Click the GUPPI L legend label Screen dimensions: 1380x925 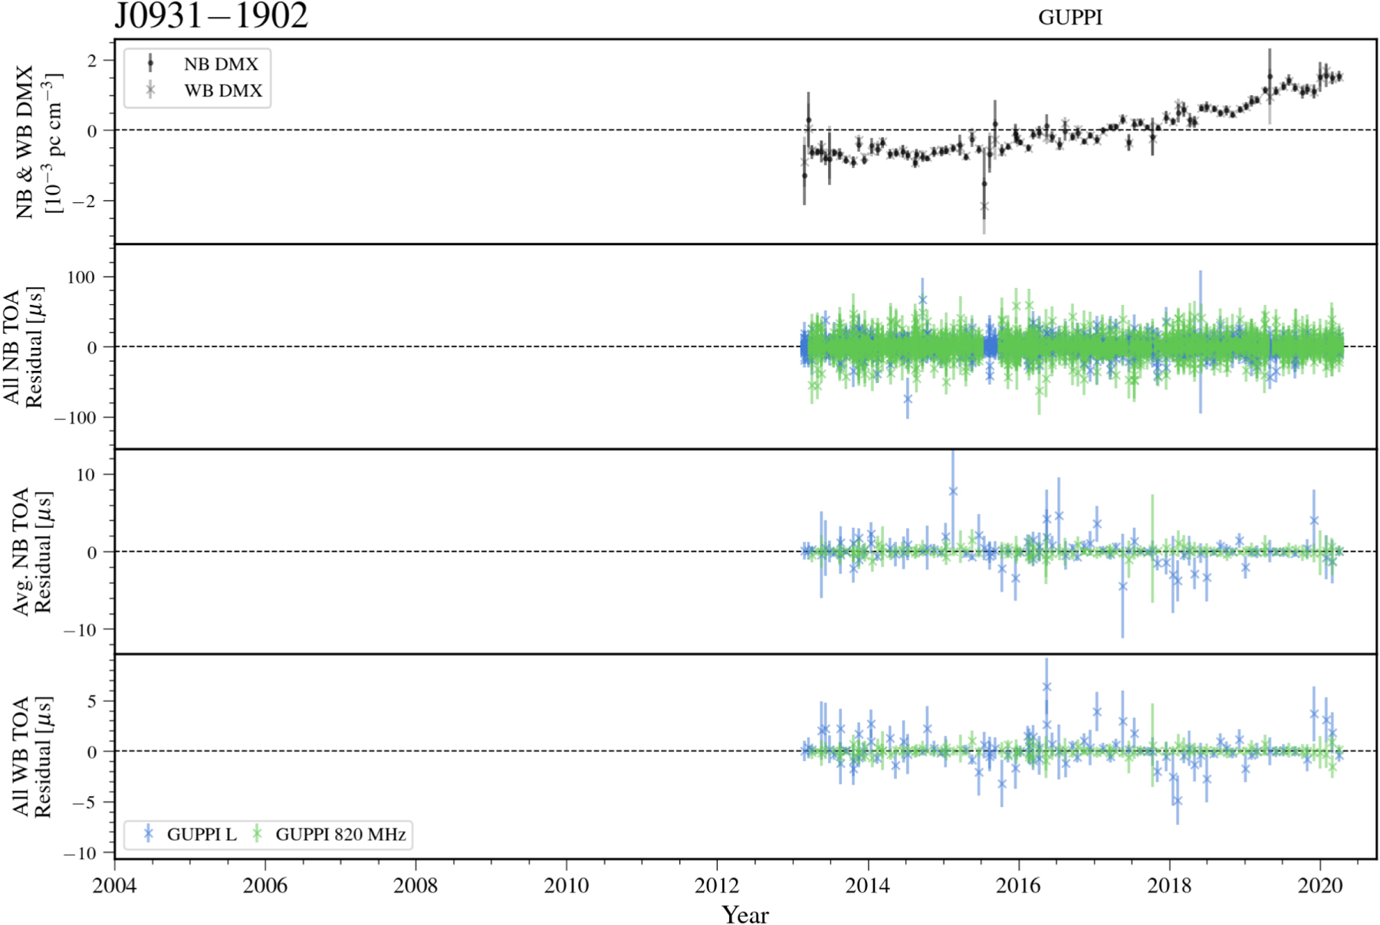pos(202,835)
